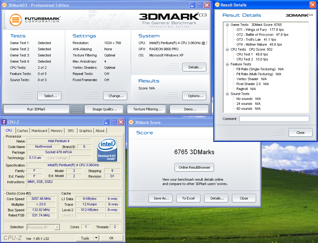Select Pixel Shader 2.0 row
The width and height of the screenshot is (318, 243).
253,84
